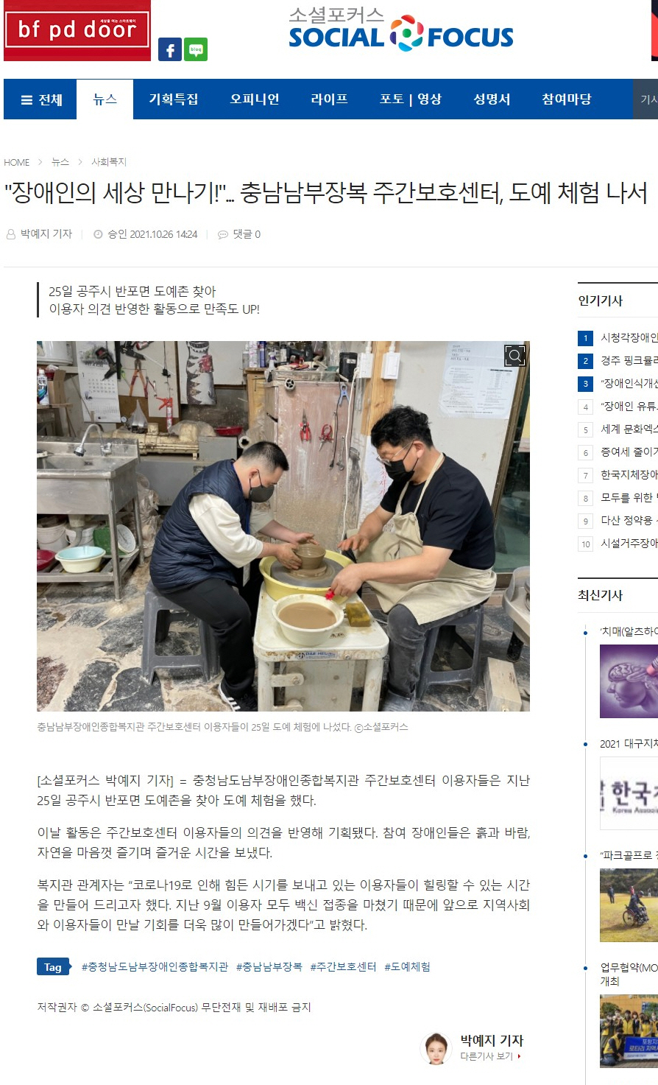Screen dimensions: 658x1085
Task: Open the Facebook icon link
Action: click(x=170, y=49)
